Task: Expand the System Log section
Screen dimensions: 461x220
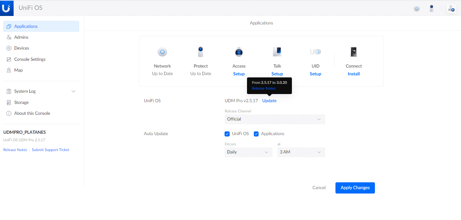Action: 73,91
